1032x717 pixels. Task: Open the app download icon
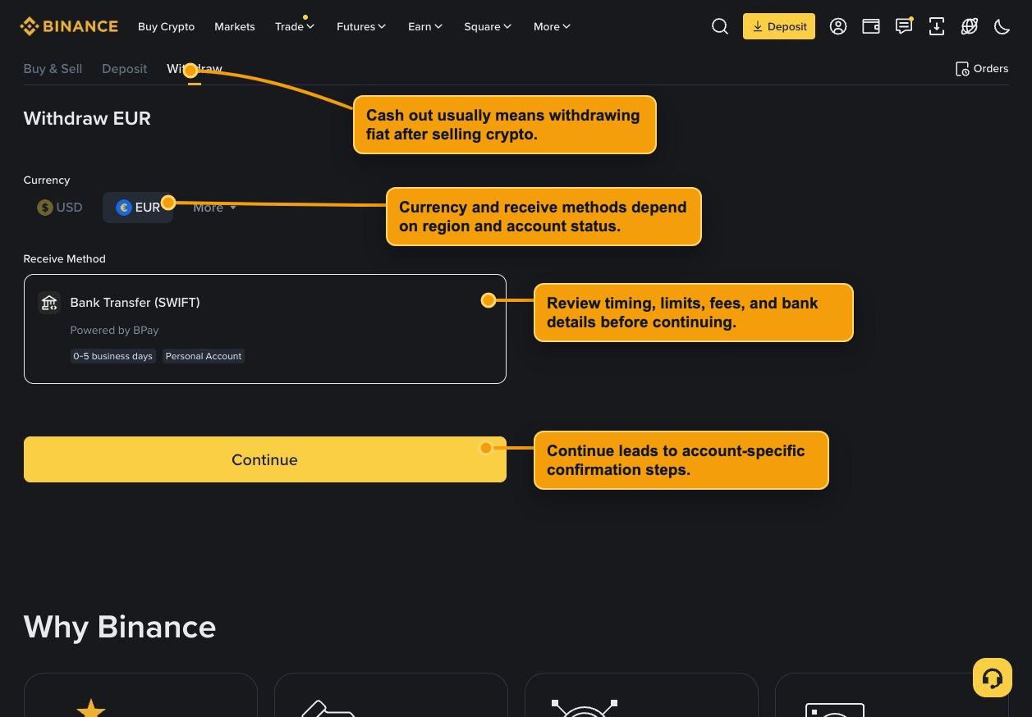(937, 26)
